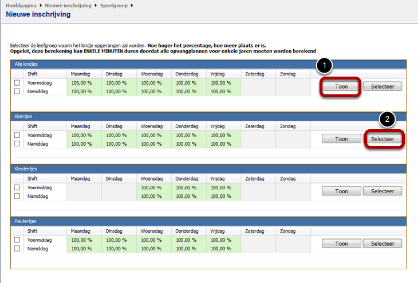Viewport: 418px width, 283px height.
Task: Click Selecteer button for Alle kindjes group
Action: [382, 87]
